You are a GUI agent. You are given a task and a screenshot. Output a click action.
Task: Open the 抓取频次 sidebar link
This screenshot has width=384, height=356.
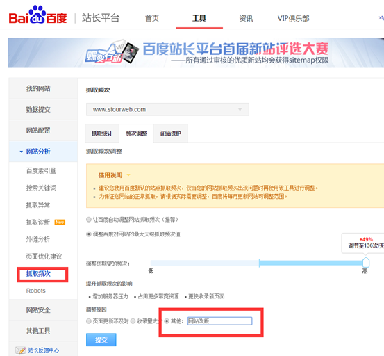point(38,274)
